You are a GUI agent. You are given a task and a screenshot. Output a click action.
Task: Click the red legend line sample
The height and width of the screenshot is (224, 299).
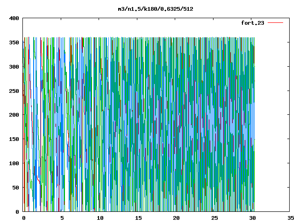pyautogui.click(x=275, y=23)
